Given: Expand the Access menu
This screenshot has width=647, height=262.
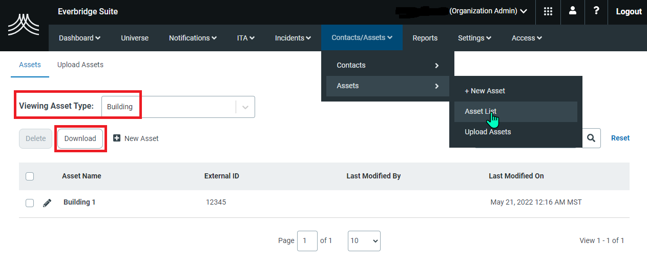Looking at the screenshot, I should pos(527,38).
